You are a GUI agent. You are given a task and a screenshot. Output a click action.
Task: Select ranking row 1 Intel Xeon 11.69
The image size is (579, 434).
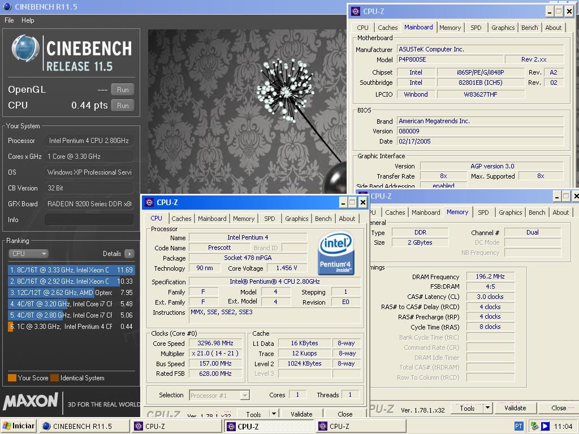pyautogui.click(x=71, y=270)
